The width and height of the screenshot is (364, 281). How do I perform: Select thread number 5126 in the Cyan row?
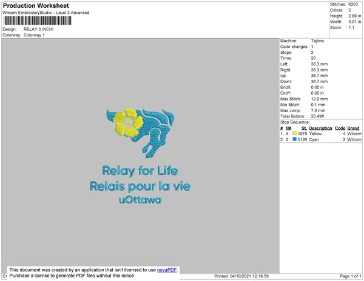click(303, 139)
